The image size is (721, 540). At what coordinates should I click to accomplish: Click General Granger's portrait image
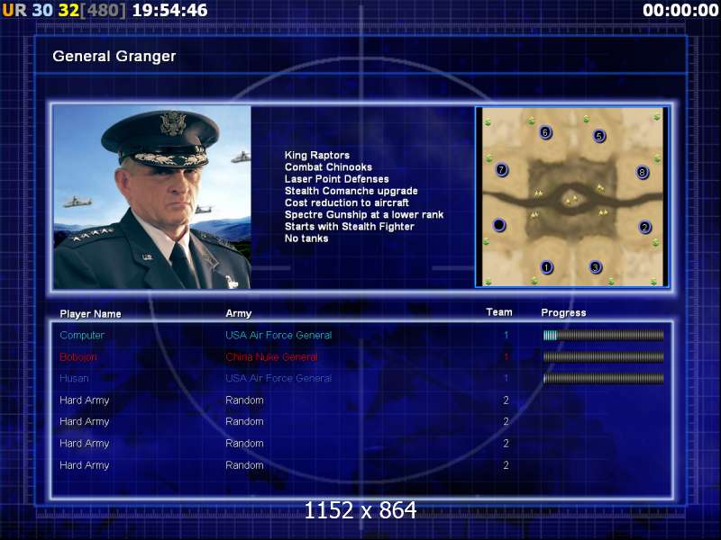point(152,197)
